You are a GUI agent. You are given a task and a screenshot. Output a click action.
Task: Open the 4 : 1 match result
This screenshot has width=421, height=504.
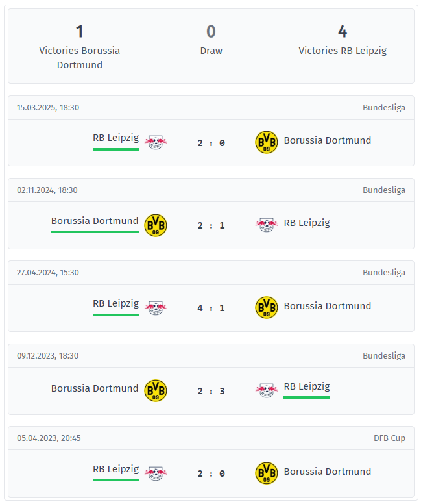211,308
